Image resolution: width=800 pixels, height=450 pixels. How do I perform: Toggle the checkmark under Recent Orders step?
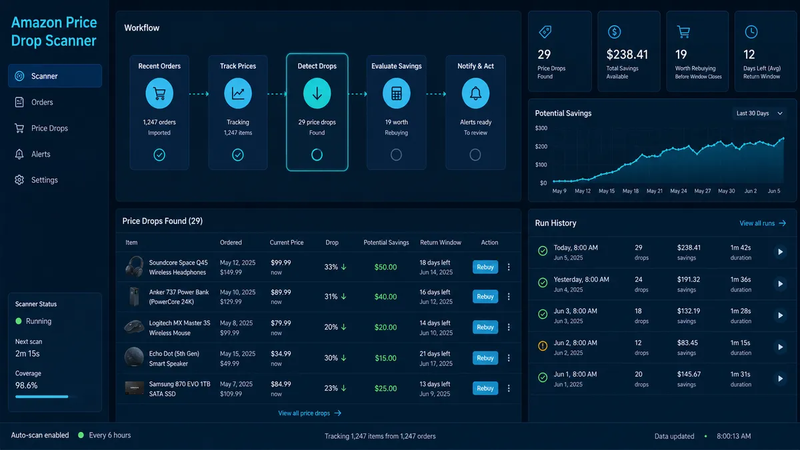(159, 155)
